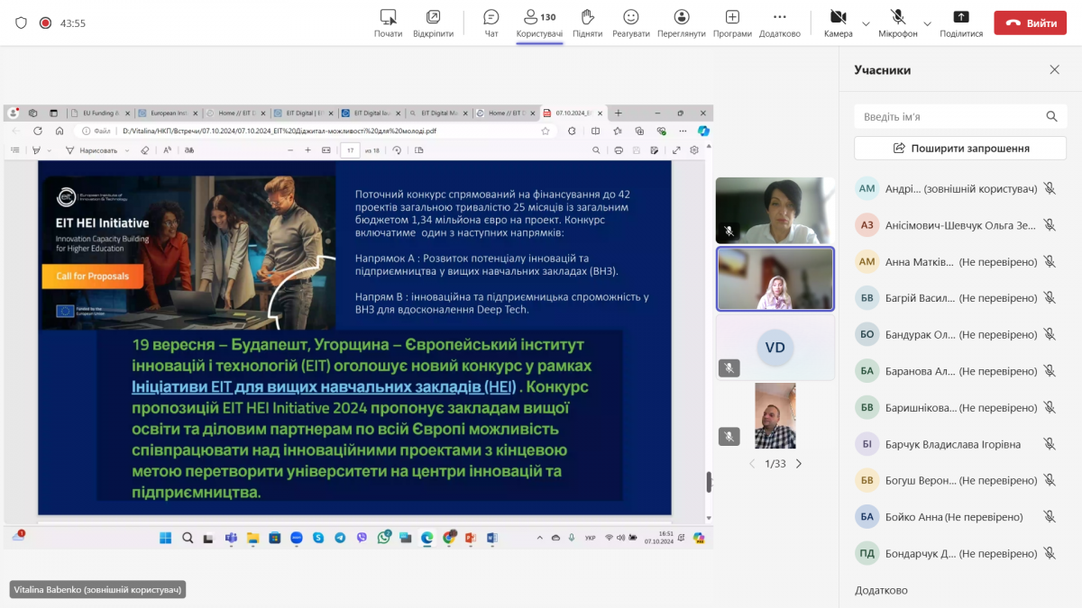This screenshot has height=608, width=1082.
Task: Go to previous video gallery page
Action: coord(753,464)
